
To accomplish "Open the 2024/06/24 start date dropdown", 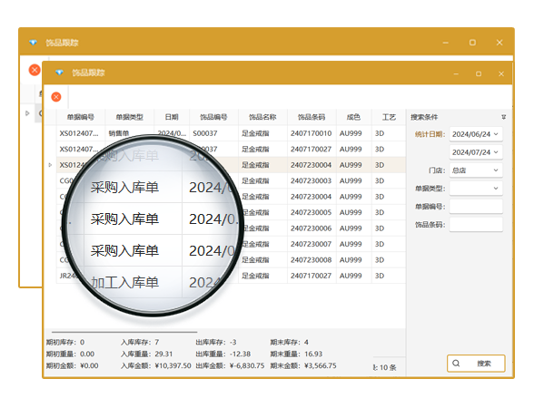I will coord(496,134).
